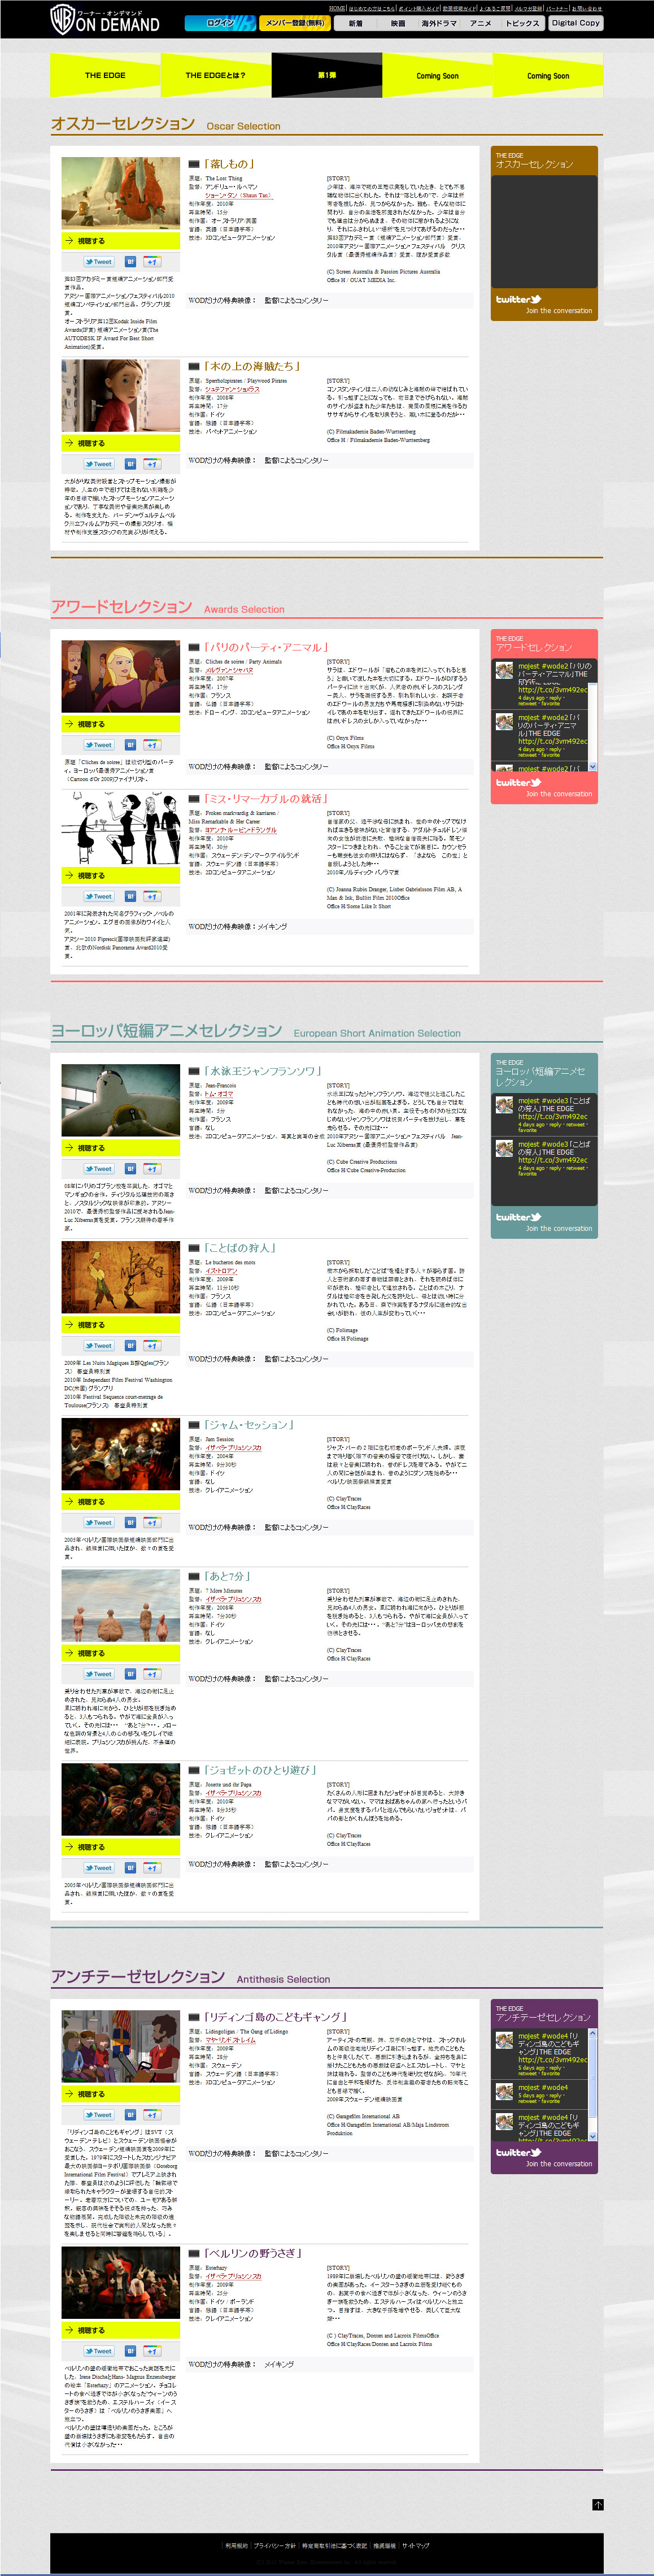Click 視聴する for 「ベルリンの野うさぎ」
Viewport: 654px width, 2576px height.
click(x=120, y=2330)
